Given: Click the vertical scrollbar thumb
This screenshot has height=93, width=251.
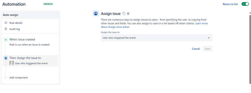Looking at the screenshot, I should click(x=250, y=49).
